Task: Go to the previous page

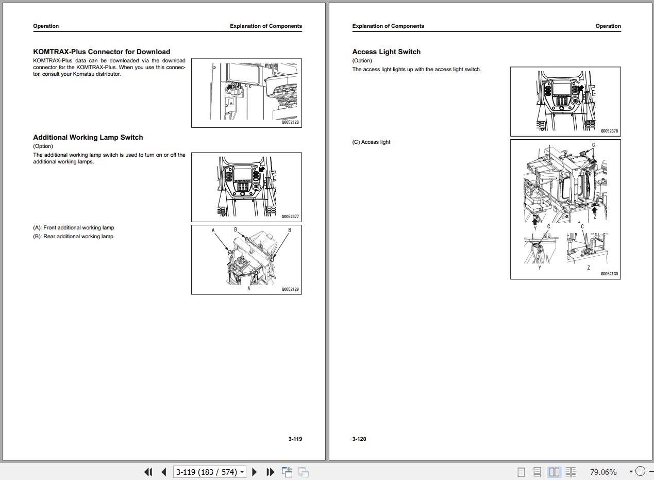Action: click(x=164, y=472)
